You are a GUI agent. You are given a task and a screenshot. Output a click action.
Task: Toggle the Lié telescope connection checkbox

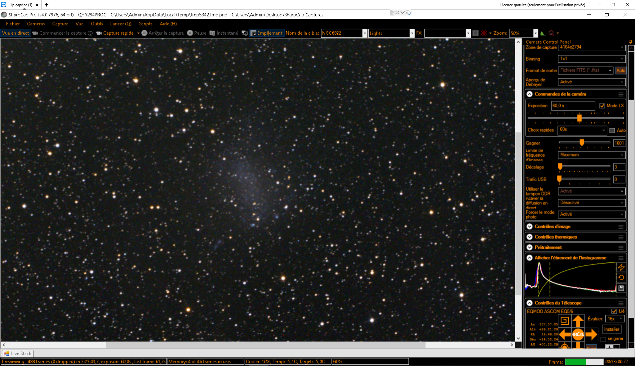coord(614,311)
